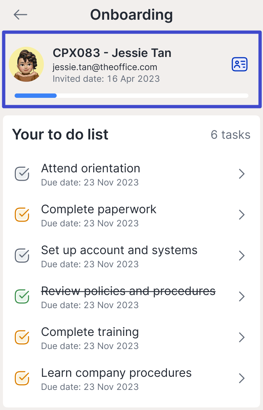This screenshot has width=263, height=410.
Task: Open Learn company procedures chevron arrow
Action: [x=241, y=378]
